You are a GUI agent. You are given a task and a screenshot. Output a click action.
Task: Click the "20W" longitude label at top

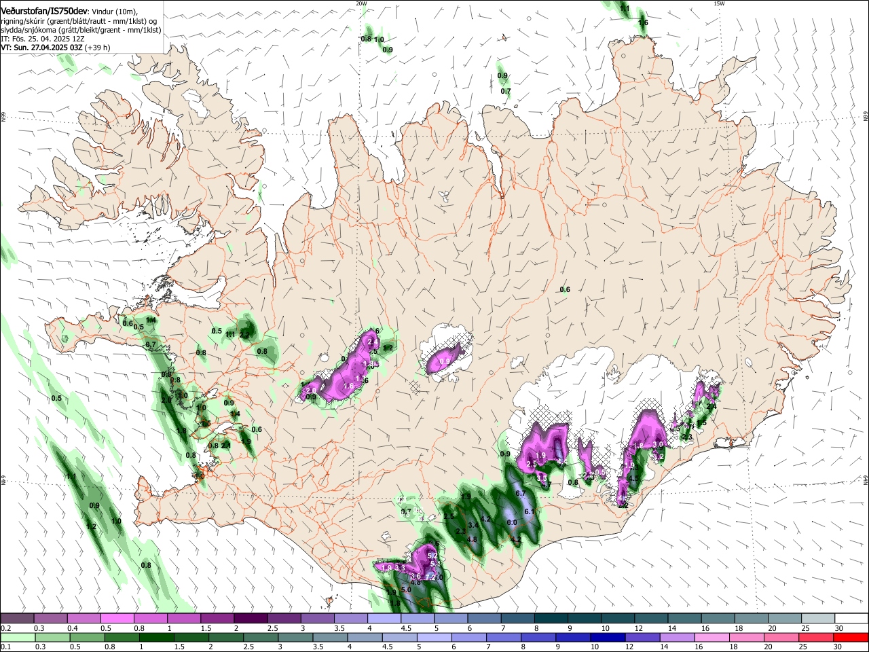(361, 3)
